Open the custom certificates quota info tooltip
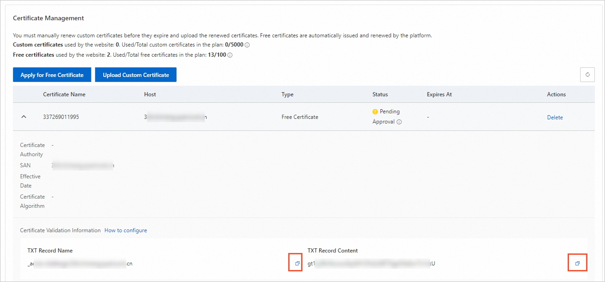The height and width of the screenshot is (282, 605). click(247, 45)
